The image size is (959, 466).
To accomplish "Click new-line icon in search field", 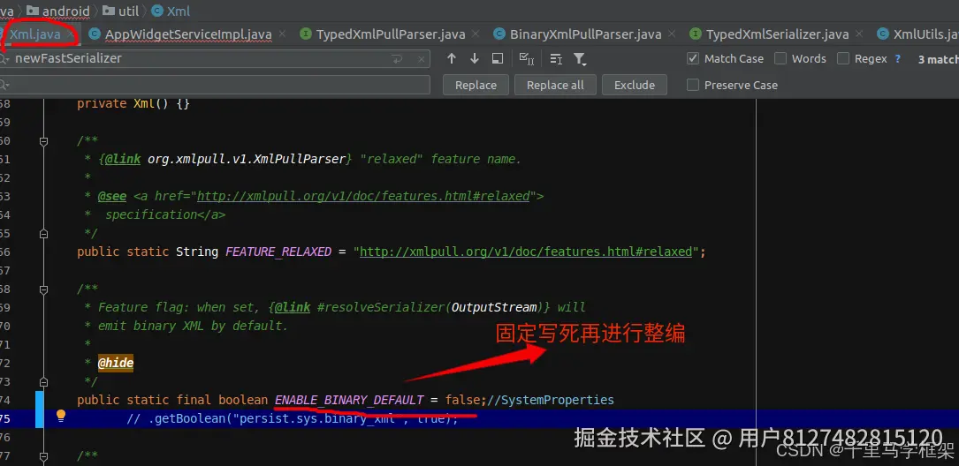I will (397, 59).
